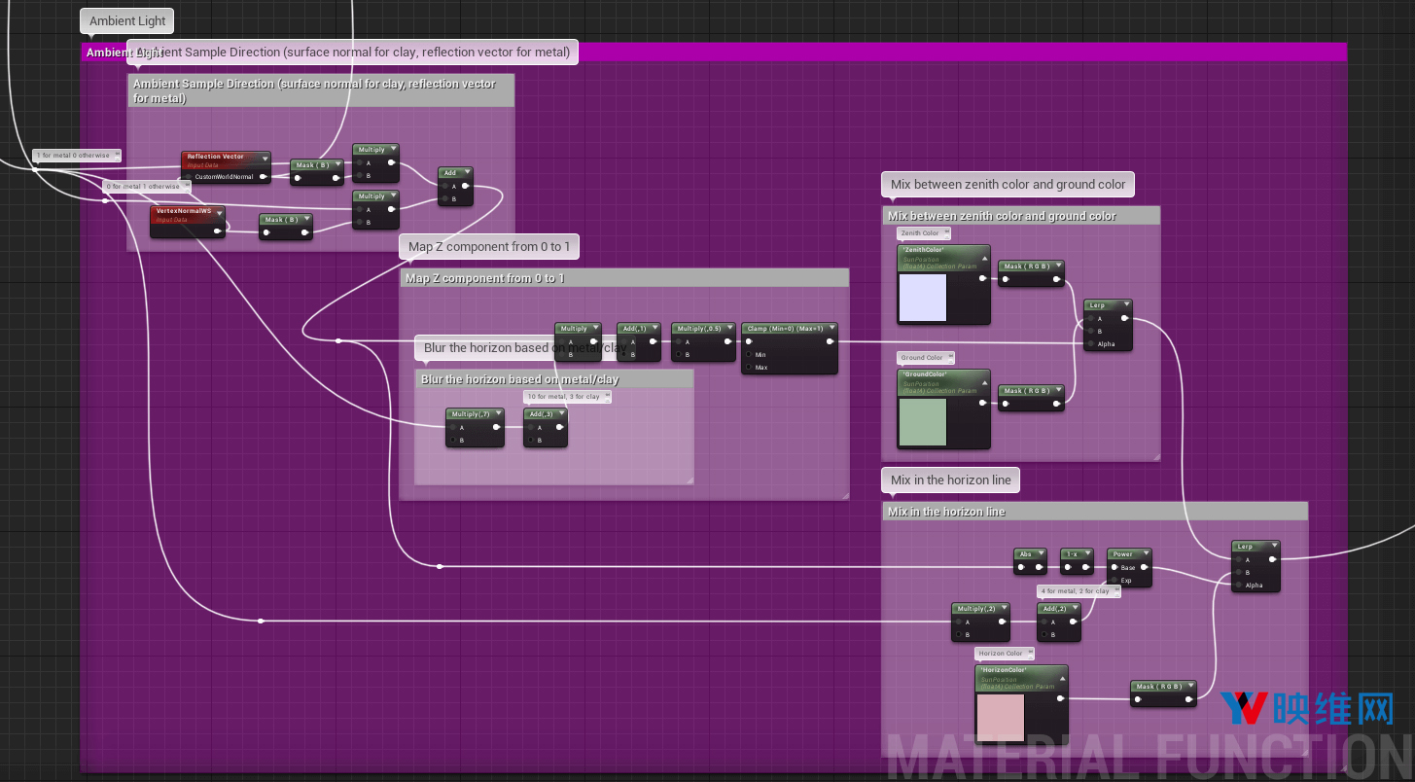This screenshot has width=1415, height=782.
Task: Click the 'Mix between zenith color and ground color' comment bubble
Action: (x=1008, y=184)
